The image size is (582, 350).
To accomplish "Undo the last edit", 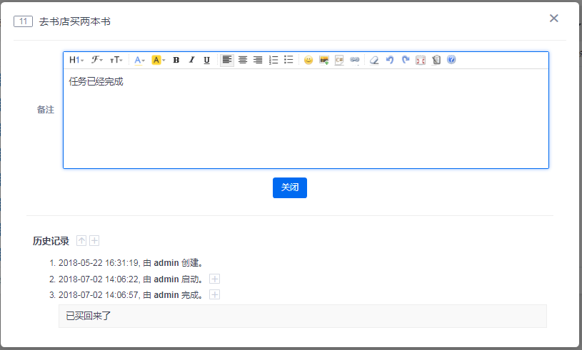I will click(x=390, y=60).
